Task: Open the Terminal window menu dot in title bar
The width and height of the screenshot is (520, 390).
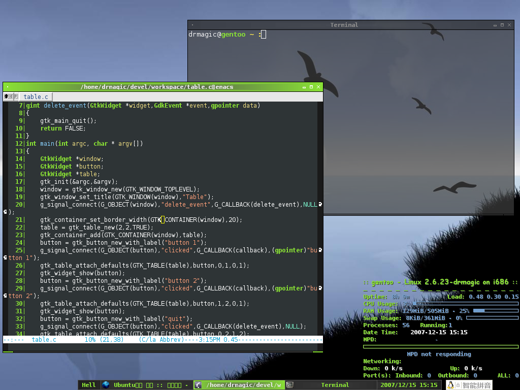Action: click(192, 25)
